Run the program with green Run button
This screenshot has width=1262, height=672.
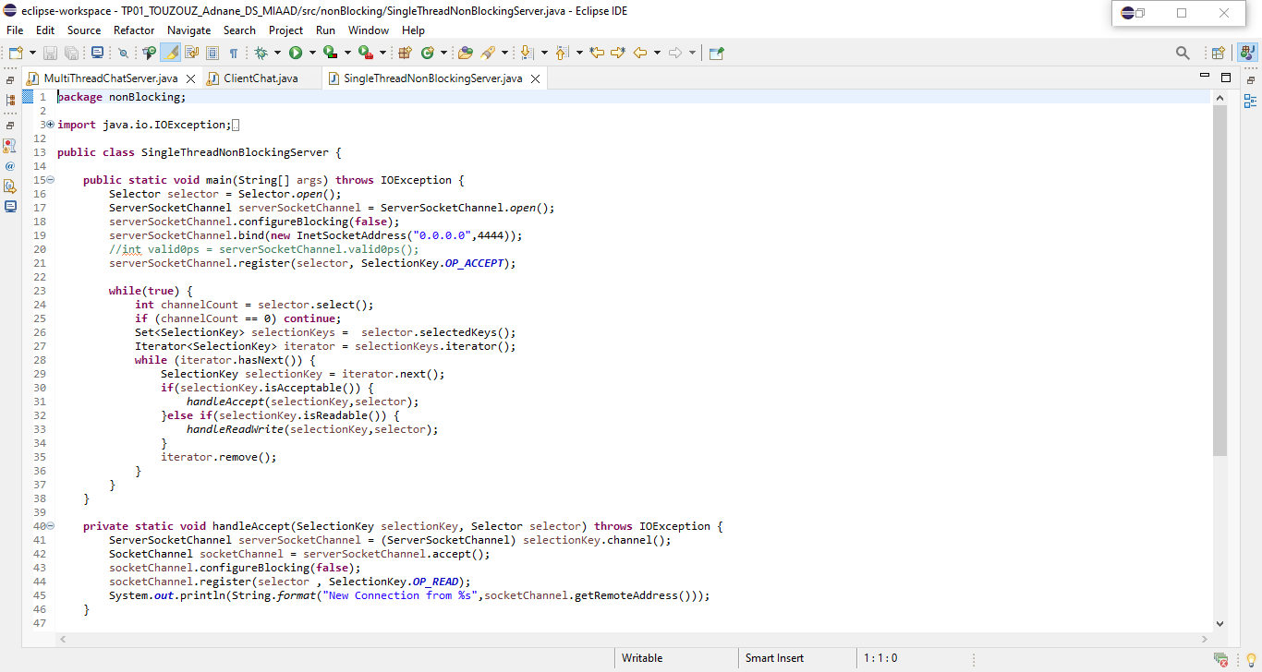pyautogui.click(x=295, y=53)
